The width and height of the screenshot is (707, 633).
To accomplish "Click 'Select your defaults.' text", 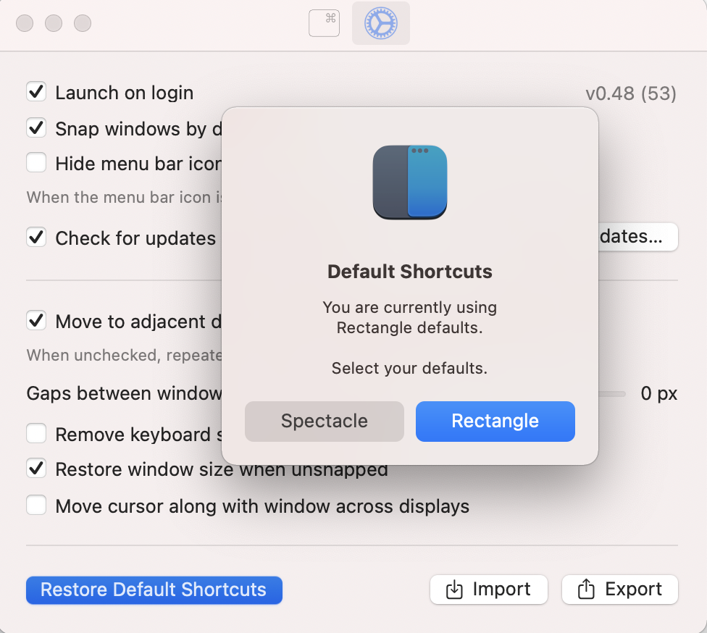I will coord(410,369).
